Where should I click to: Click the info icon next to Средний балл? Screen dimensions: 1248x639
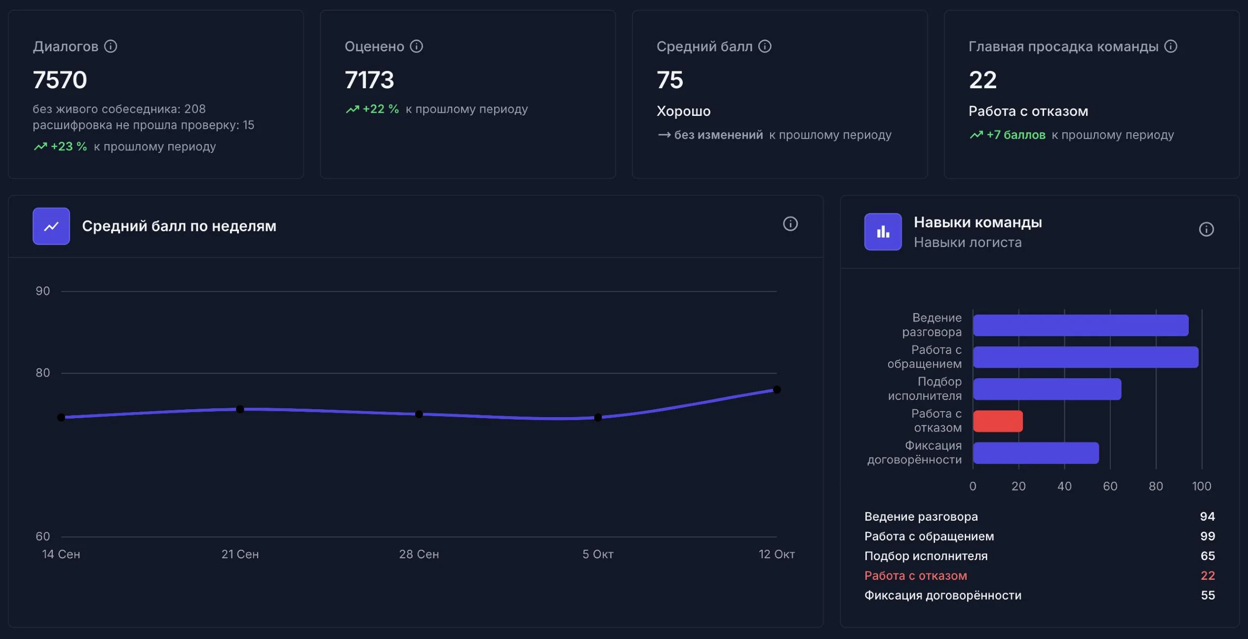pos(765,46)
